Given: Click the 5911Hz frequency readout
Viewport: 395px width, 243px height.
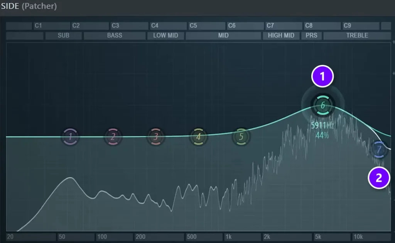Looking at the screenshot, I should coord(322,126).
